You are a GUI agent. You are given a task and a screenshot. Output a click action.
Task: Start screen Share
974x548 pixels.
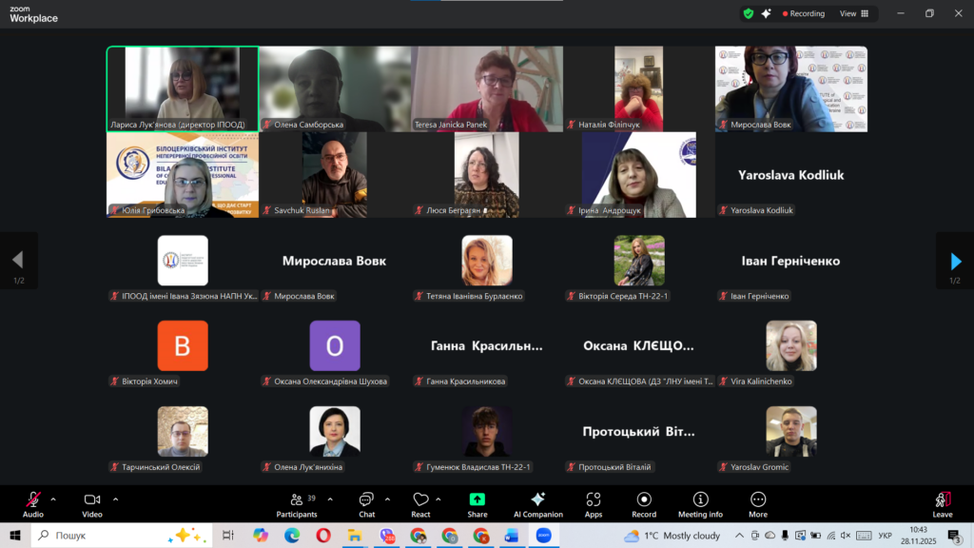coord(477,503)
